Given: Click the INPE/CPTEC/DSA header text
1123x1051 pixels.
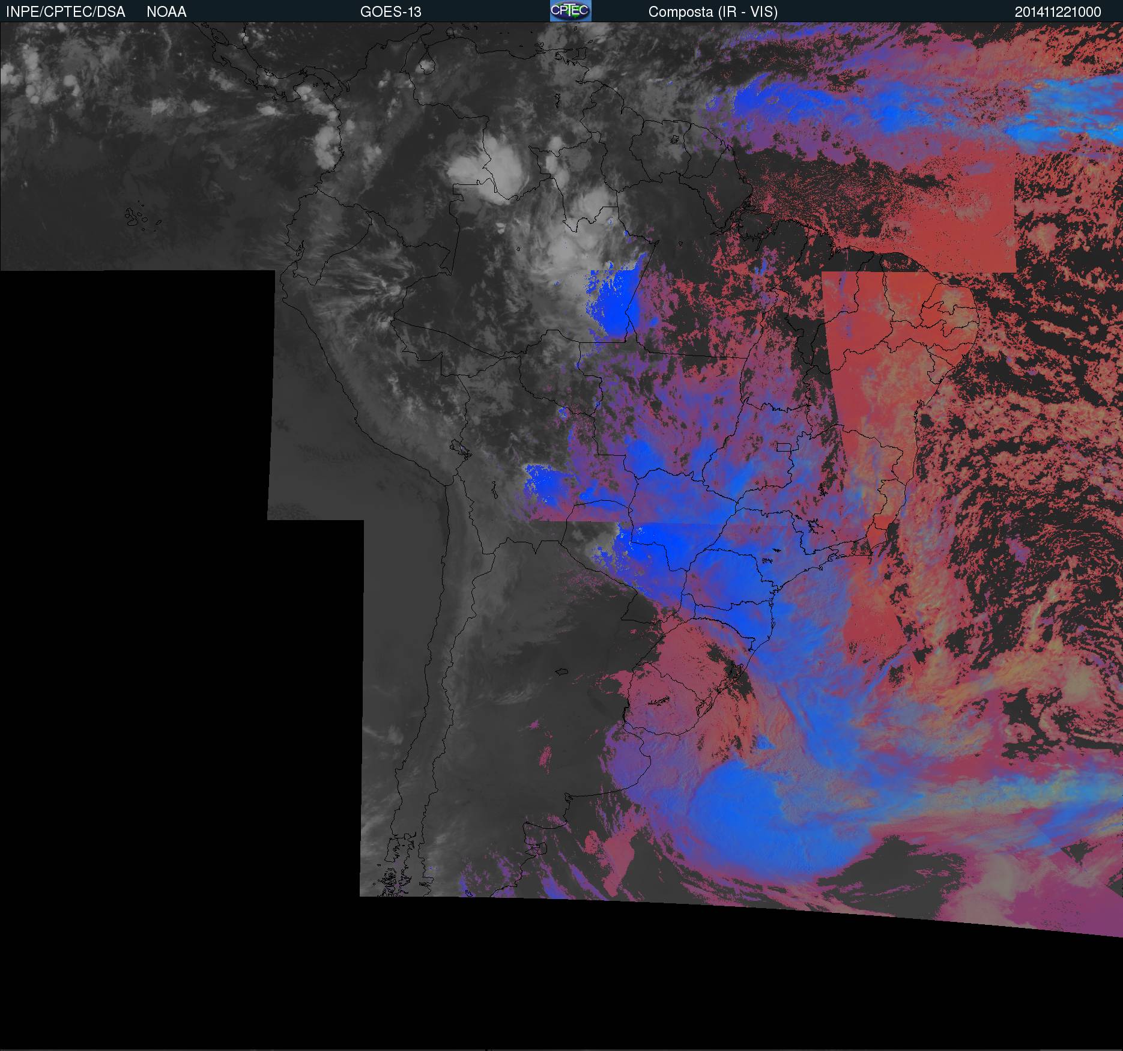Looking at the screenshot, I should pyautogui.click(x=65, y=11).
